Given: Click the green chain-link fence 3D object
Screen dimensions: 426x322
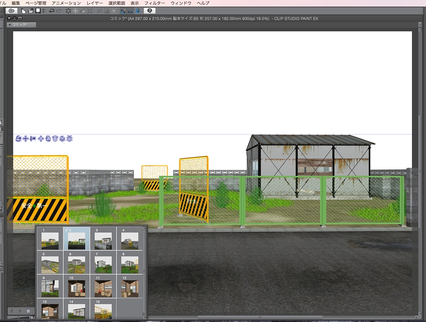Looking at the screenshot, I should [282, 201].
